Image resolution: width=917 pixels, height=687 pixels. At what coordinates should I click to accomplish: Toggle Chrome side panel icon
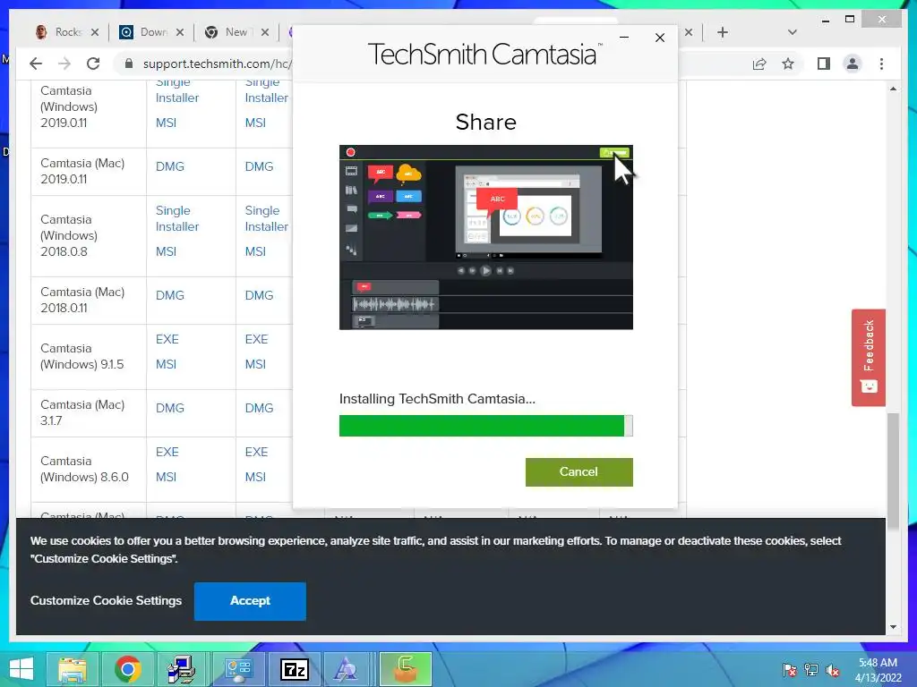[824, 64]
